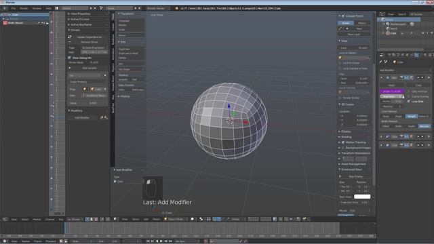This screenshot has height=244, width=434.
Task: Open driver Type Scripted Expression dropdown
Action: point(94,47)
